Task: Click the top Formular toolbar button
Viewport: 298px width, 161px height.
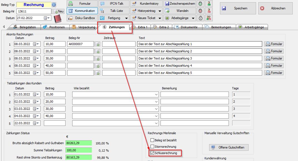Action: [82, 4]
